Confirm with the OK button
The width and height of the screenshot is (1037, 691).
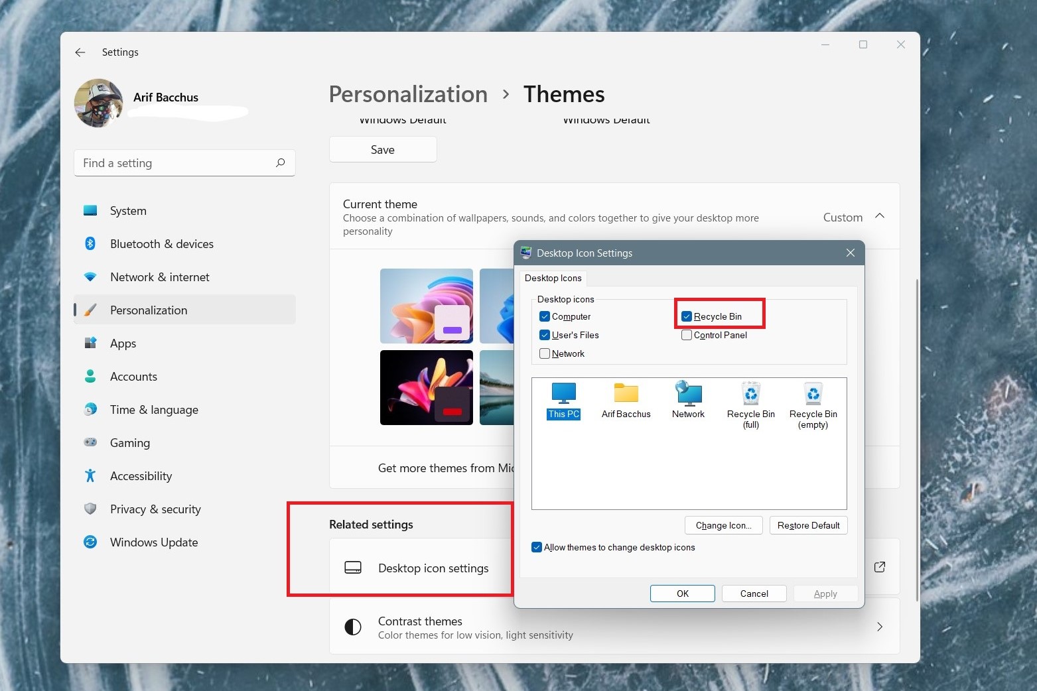pyautogui.click(x=682, y=594)
